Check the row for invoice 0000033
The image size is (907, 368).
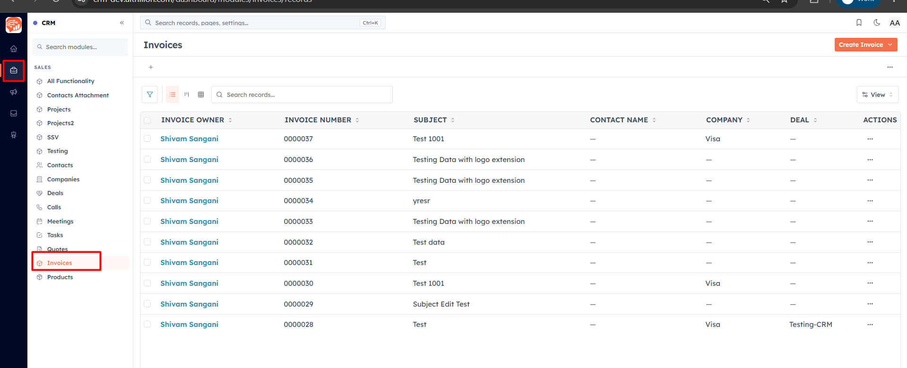tap(147, 221)
